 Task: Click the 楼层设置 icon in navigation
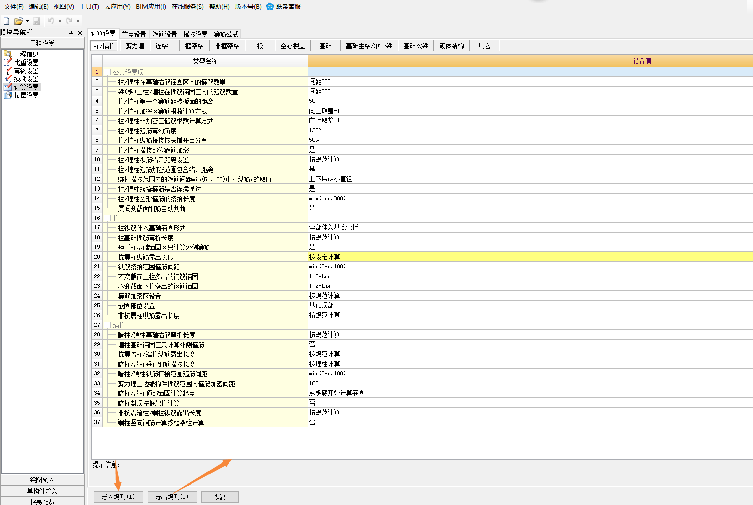(8, 95)
